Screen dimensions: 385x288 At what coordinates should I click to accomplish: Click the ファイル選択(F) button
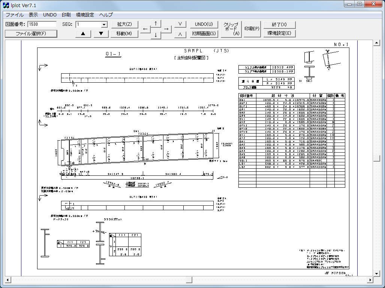[x=31, y=34]
